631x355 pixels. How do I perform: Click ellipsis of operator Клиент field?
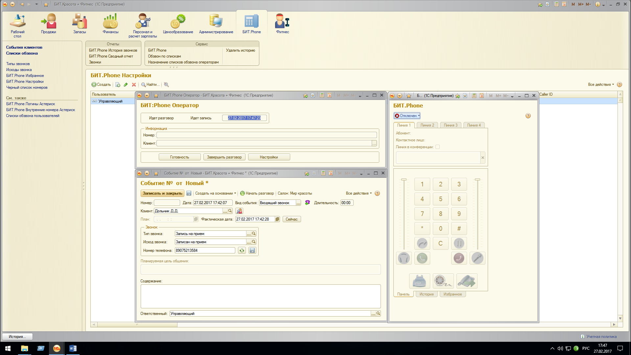click(x=374, y=143)
